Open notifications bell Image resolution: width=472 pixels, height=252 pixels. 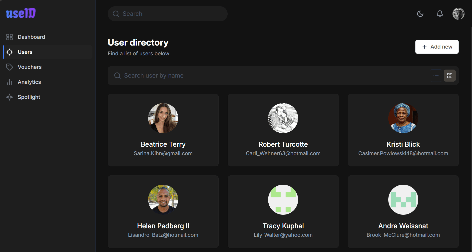[x=440, y=14]
